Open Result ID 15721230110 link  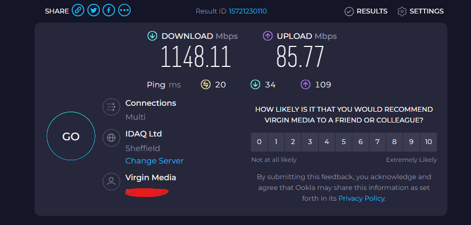point(248,11)
